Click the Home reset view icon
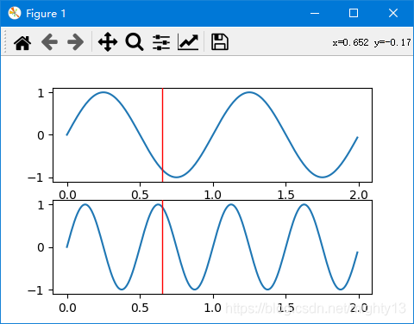The height and width of the screenshot is (324, 414). coord(22,42)
